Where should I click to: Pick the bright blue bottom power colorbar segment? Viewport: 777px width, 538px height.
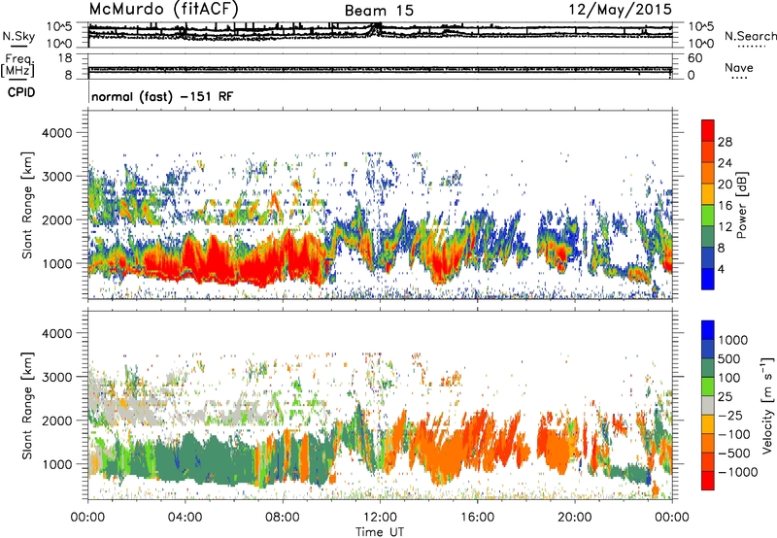point(708,279)
